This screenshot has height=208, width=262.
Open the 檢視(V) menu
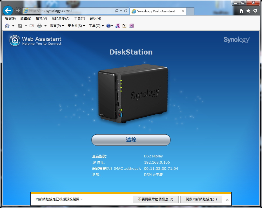coord(41,19)
